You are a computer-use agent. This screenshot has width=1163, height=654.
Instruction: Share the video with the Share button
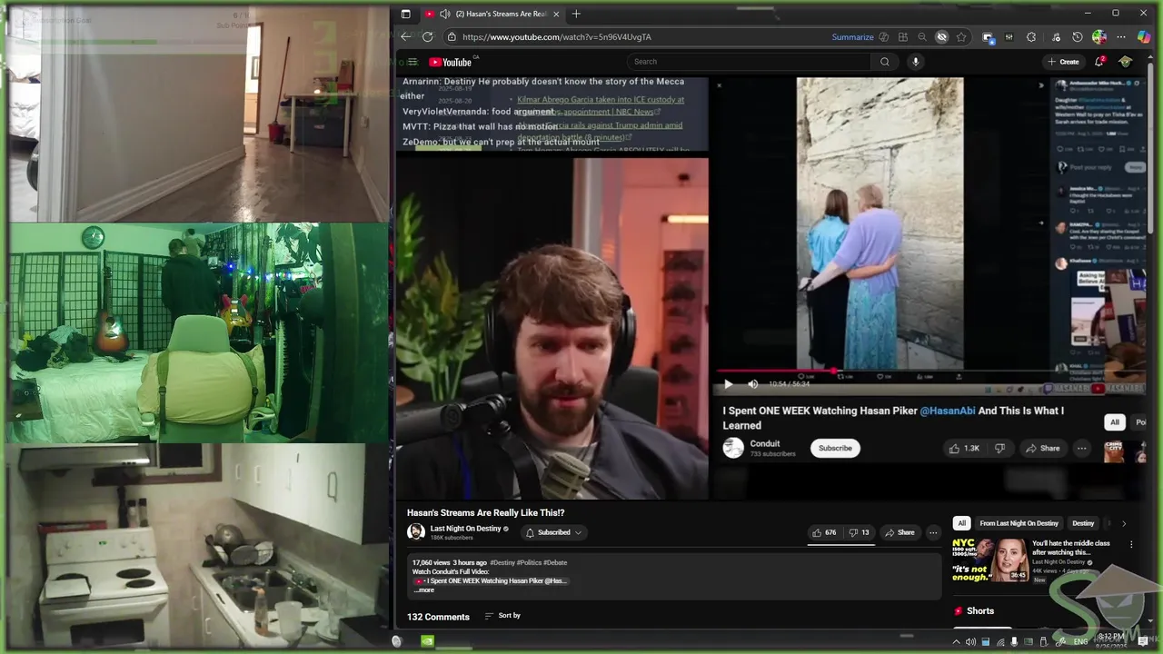click(900, 532)
